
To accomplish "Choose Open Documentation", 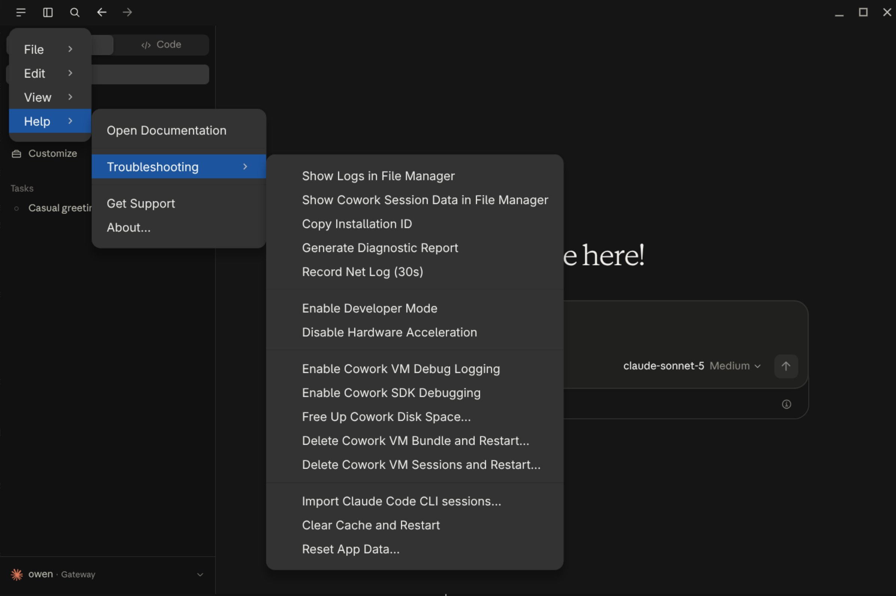I will [179, 130].
